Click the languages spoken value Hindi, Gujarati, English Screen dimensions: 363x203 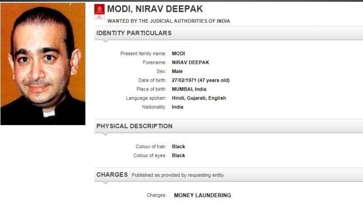click(x=199, y=98)
